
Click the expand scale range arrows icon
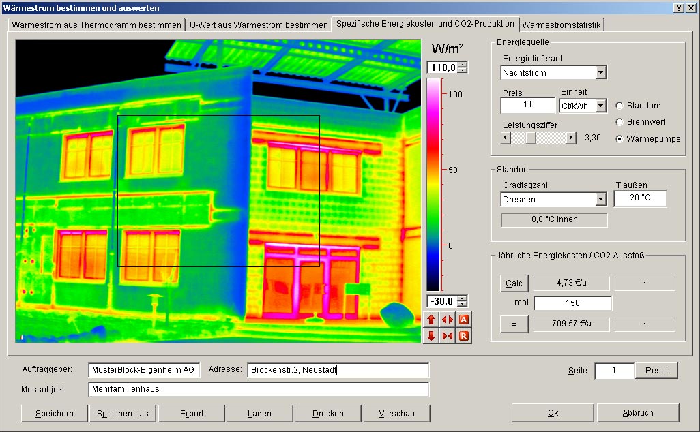pyautogui.click(x=448, y=320)
